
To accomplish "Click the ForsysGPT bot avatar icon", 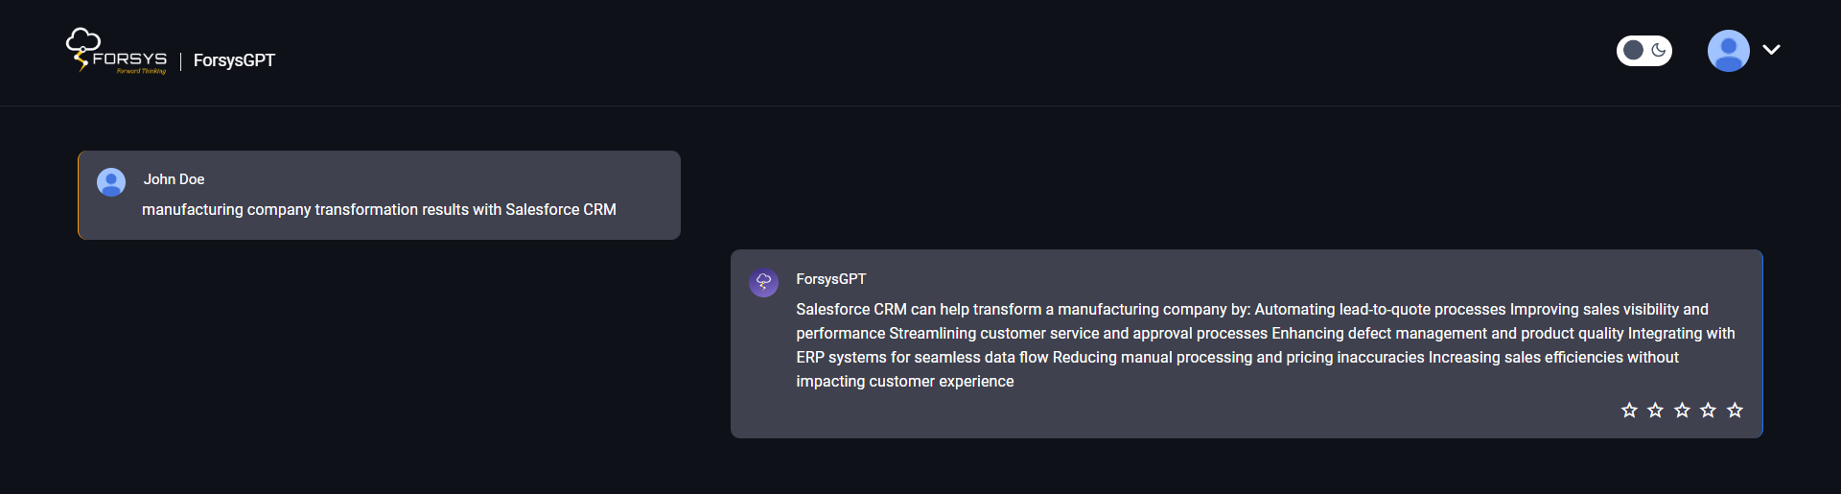I will pos(763,283).
